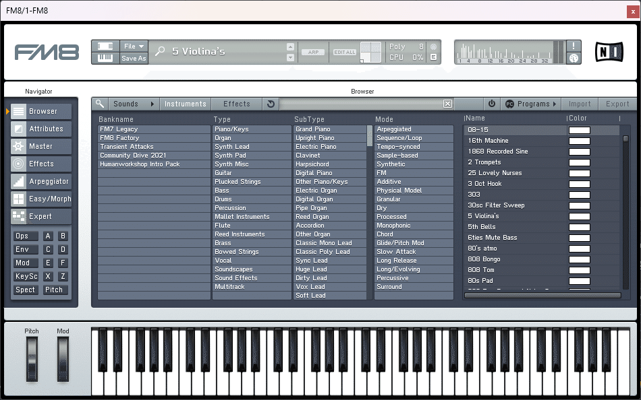Click the color swatch for 808 Bongo
Viewport: 641px width, 400px height.
click(580, 259)
